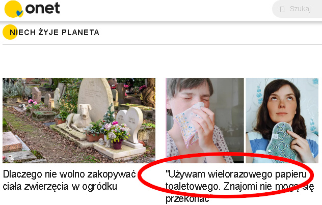Viewport: 322px width, 205px height.
Task: Click the yellow onet logo circle
Action: pyautogui.click(x=13, y=9)
